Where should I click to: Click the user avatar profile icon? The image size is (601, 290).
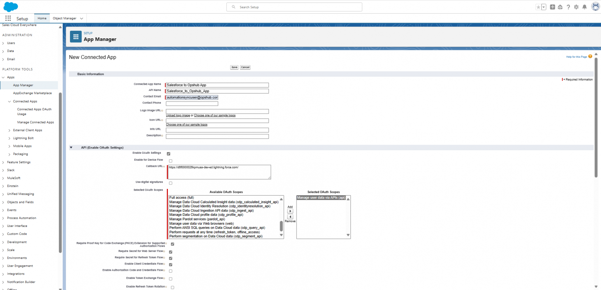click(595, 7)
